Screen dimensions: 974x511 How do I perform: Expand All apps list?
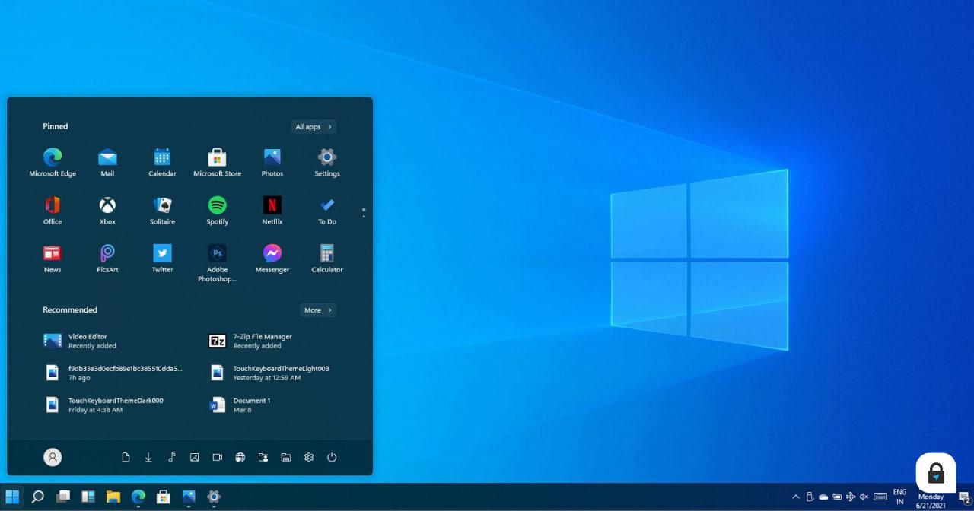pyautogui.click(x=314, y=127)
